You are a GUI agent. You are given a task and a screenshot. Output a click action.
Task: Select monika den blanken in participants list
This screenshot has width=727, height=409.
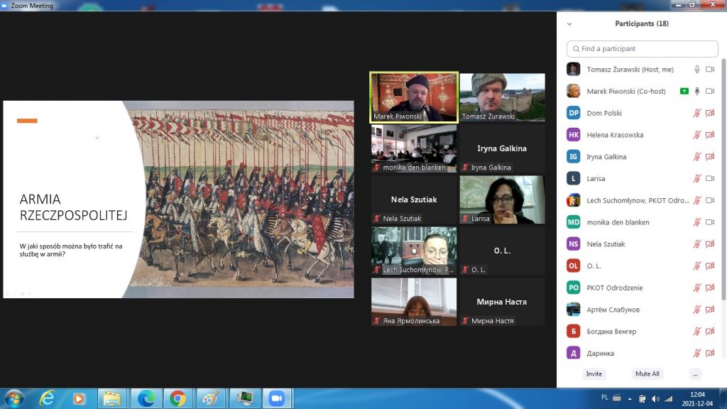tap(618, 222)
